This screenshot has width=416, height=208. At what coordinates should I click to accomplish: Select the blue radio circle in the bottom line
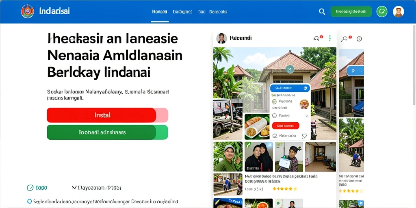click(29, 201)
